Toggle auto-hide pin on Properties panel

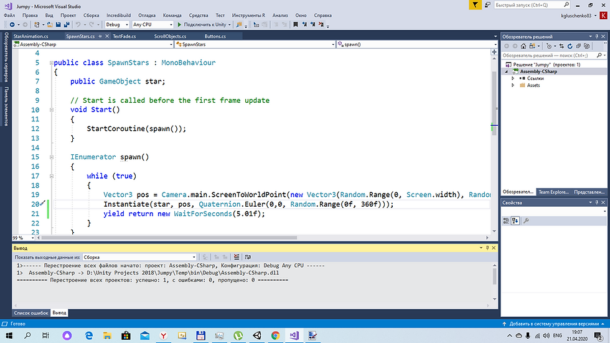click(x=597, y=202)
